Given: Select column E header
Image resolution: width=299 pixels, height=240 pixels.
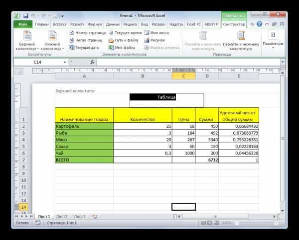Looking at the screenshot, I should coord(239,76).
